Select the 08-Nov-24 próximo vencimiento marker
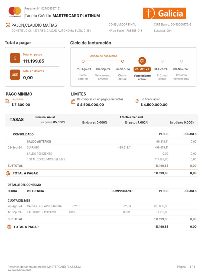 click(181, 61)
